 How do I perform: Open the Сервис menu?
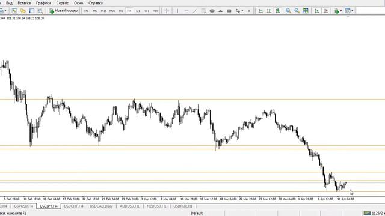coord(63,3)
